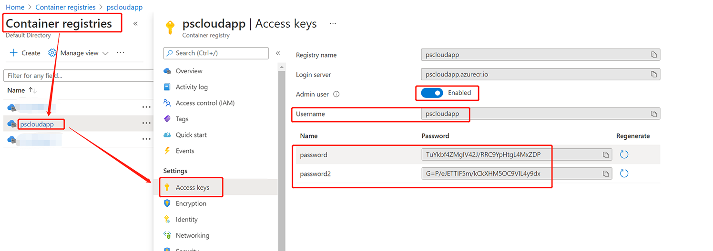Screen dimensions: 713x251
Task: Copy the Username field value
Action: tap(654, 114)
